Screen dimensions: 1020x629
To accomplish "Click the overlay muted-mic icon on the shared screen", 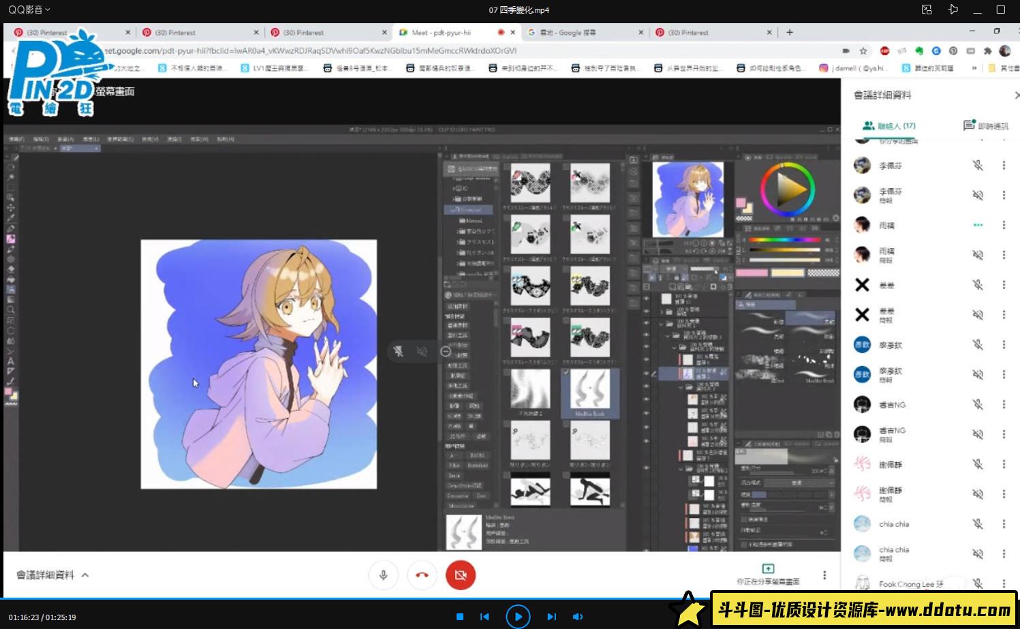I will coord(422,351).
